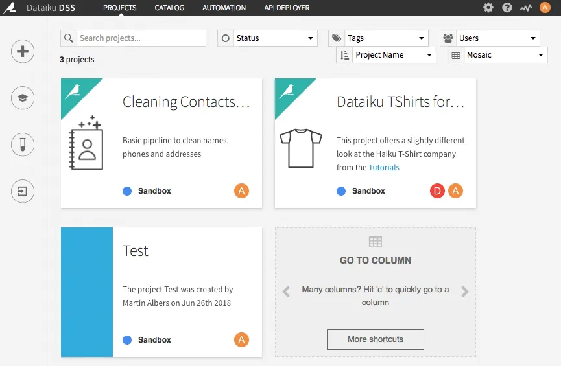Show next shortcut tip with right arrow

(x=465, y=292)
